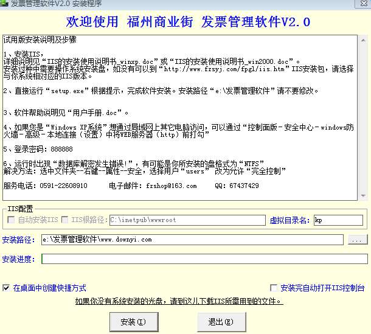Click the 安装路径 text field
Viewport: 371px width, 334px height.
(x=192, y=240)
